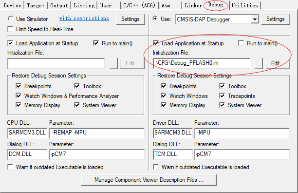Toggle the Tracepoints checkbox
This screenshot has width=298, height=193.
pos(222,96)
